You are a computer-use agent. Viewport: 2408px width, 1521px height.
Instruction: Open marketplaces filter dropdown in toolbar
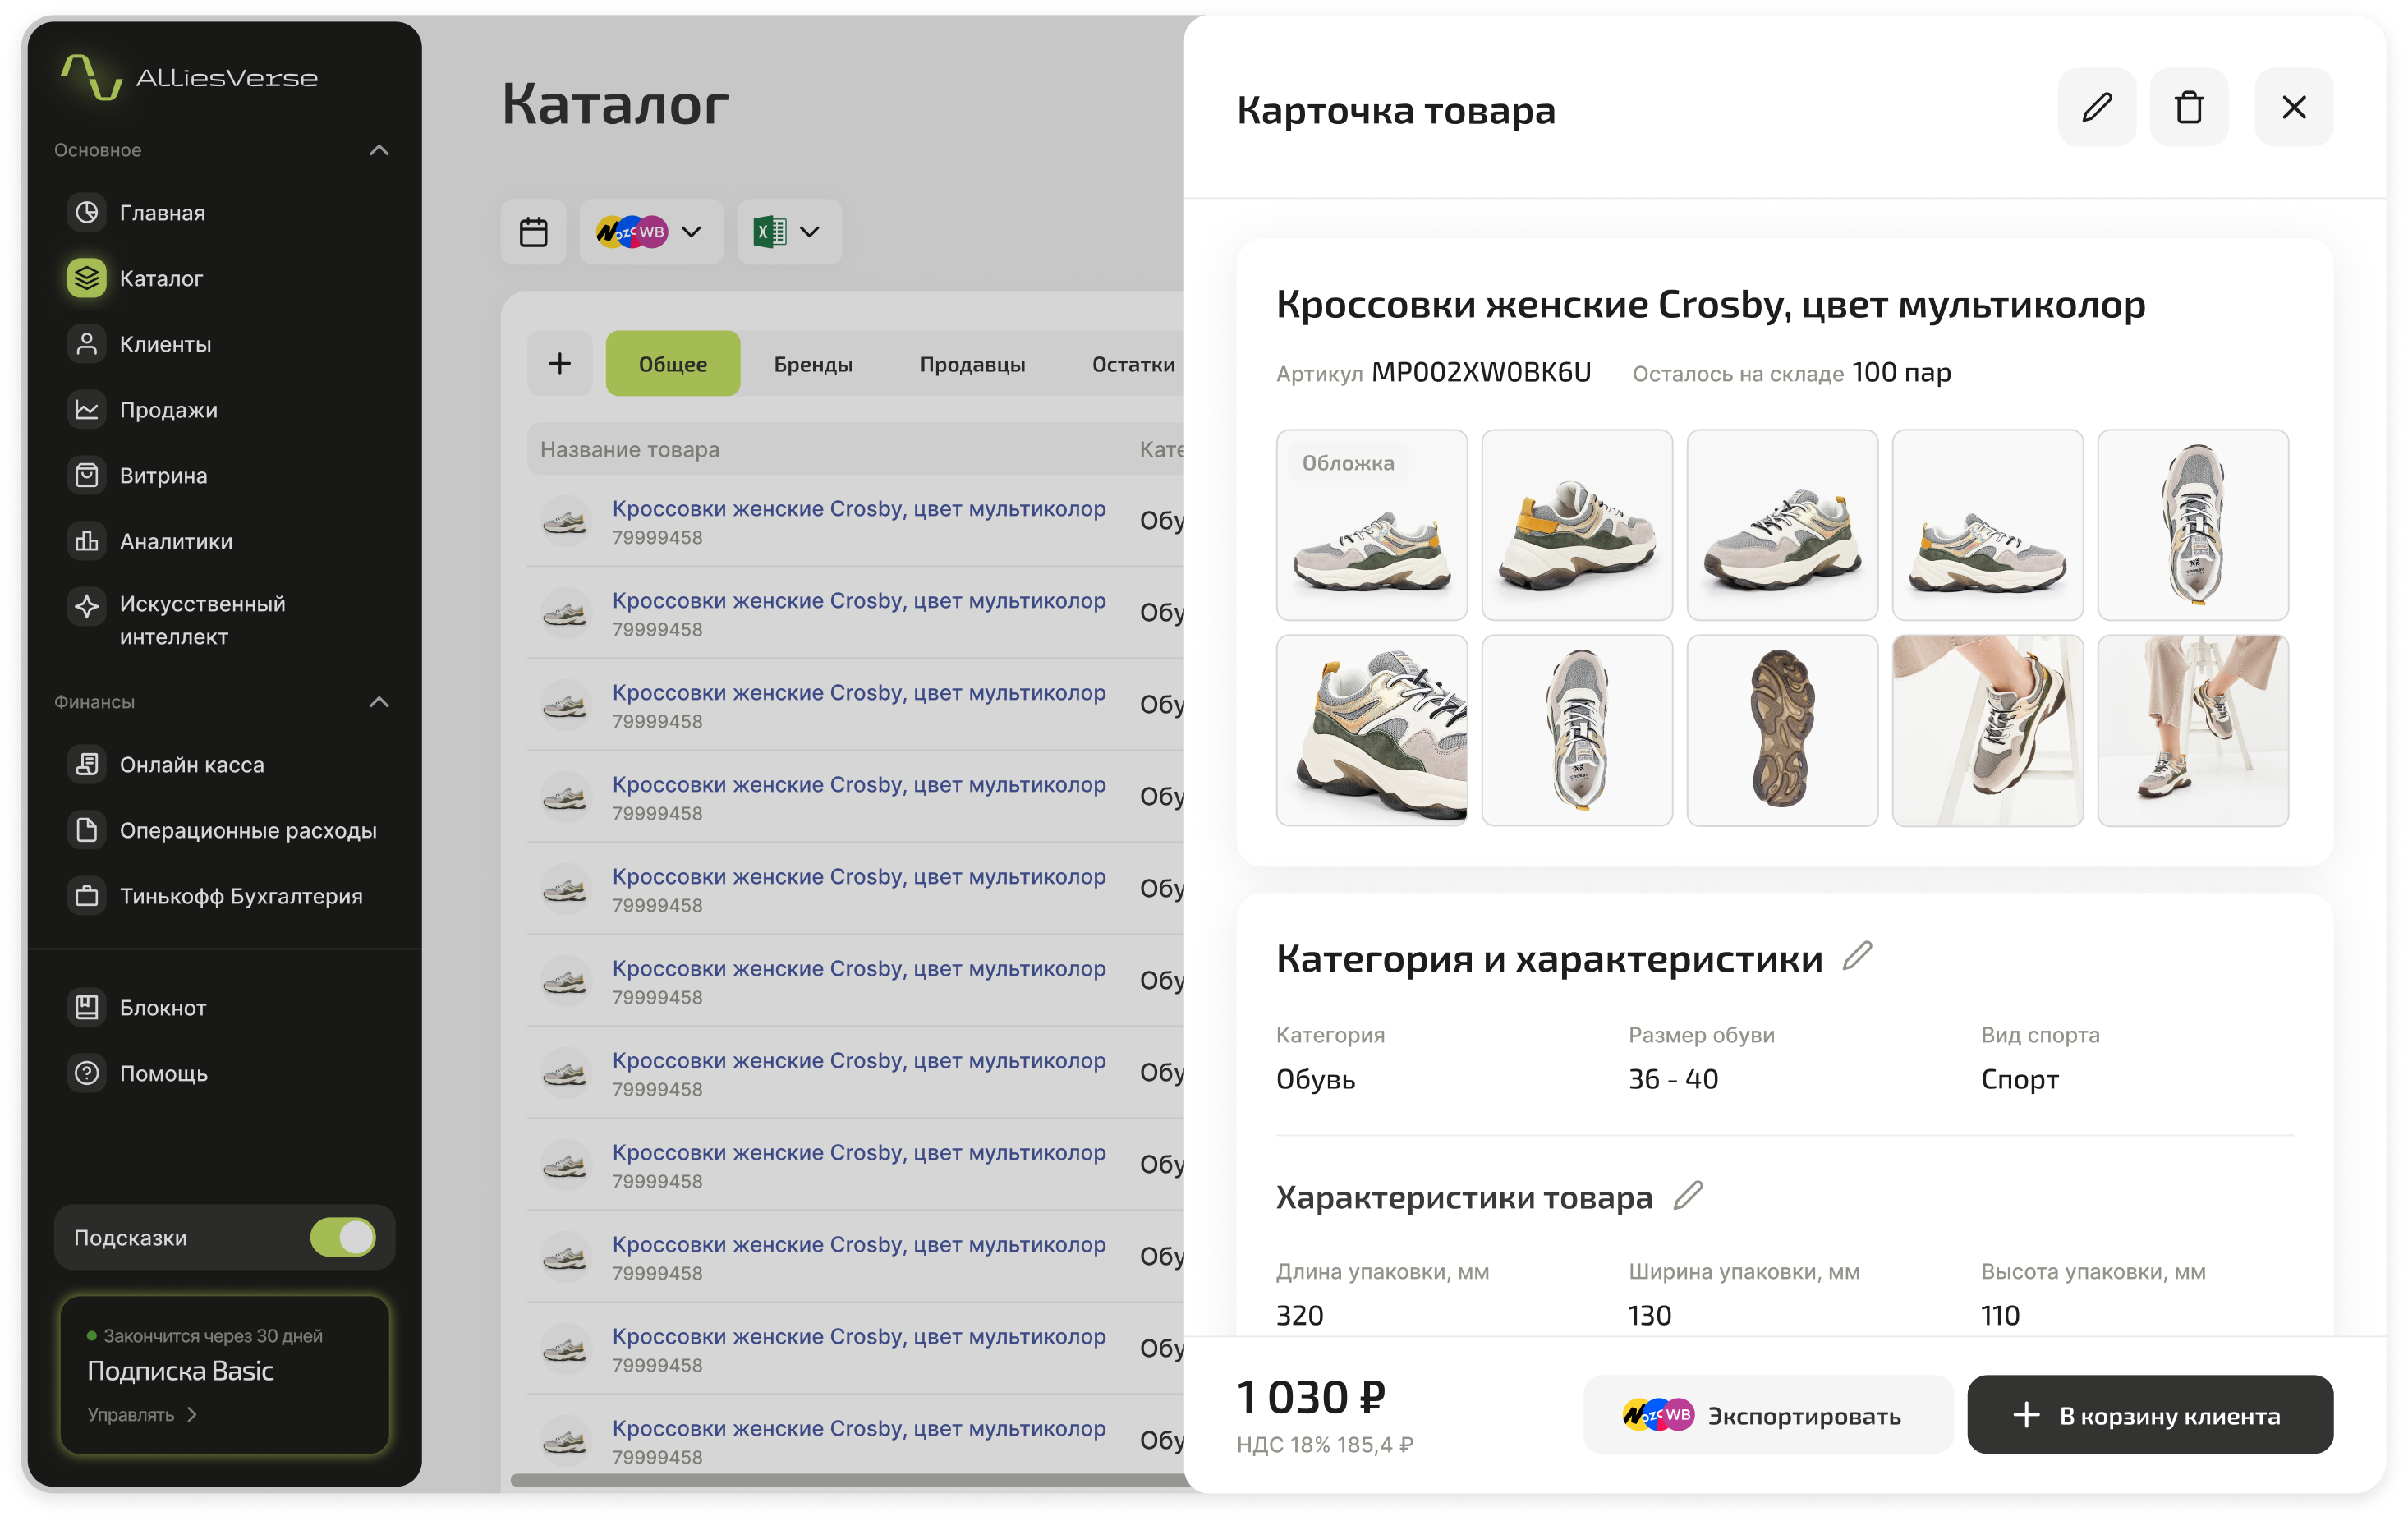coord(651,232)
